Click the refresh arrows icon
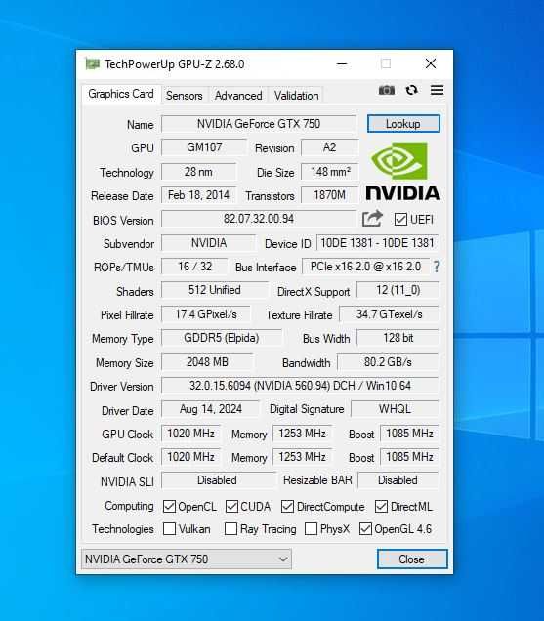 pyautogui.click(x=412, y=90)
